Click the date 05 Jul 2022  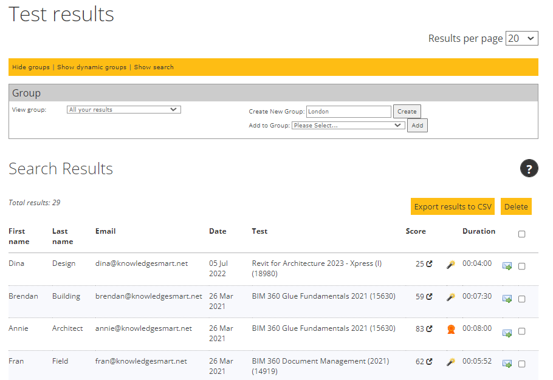tap(218, 268)
